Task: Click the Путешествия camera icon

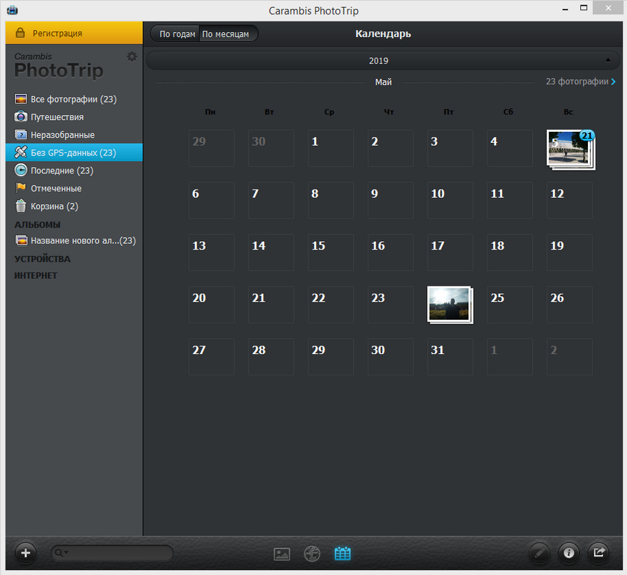Action: [x=21, y=117]
